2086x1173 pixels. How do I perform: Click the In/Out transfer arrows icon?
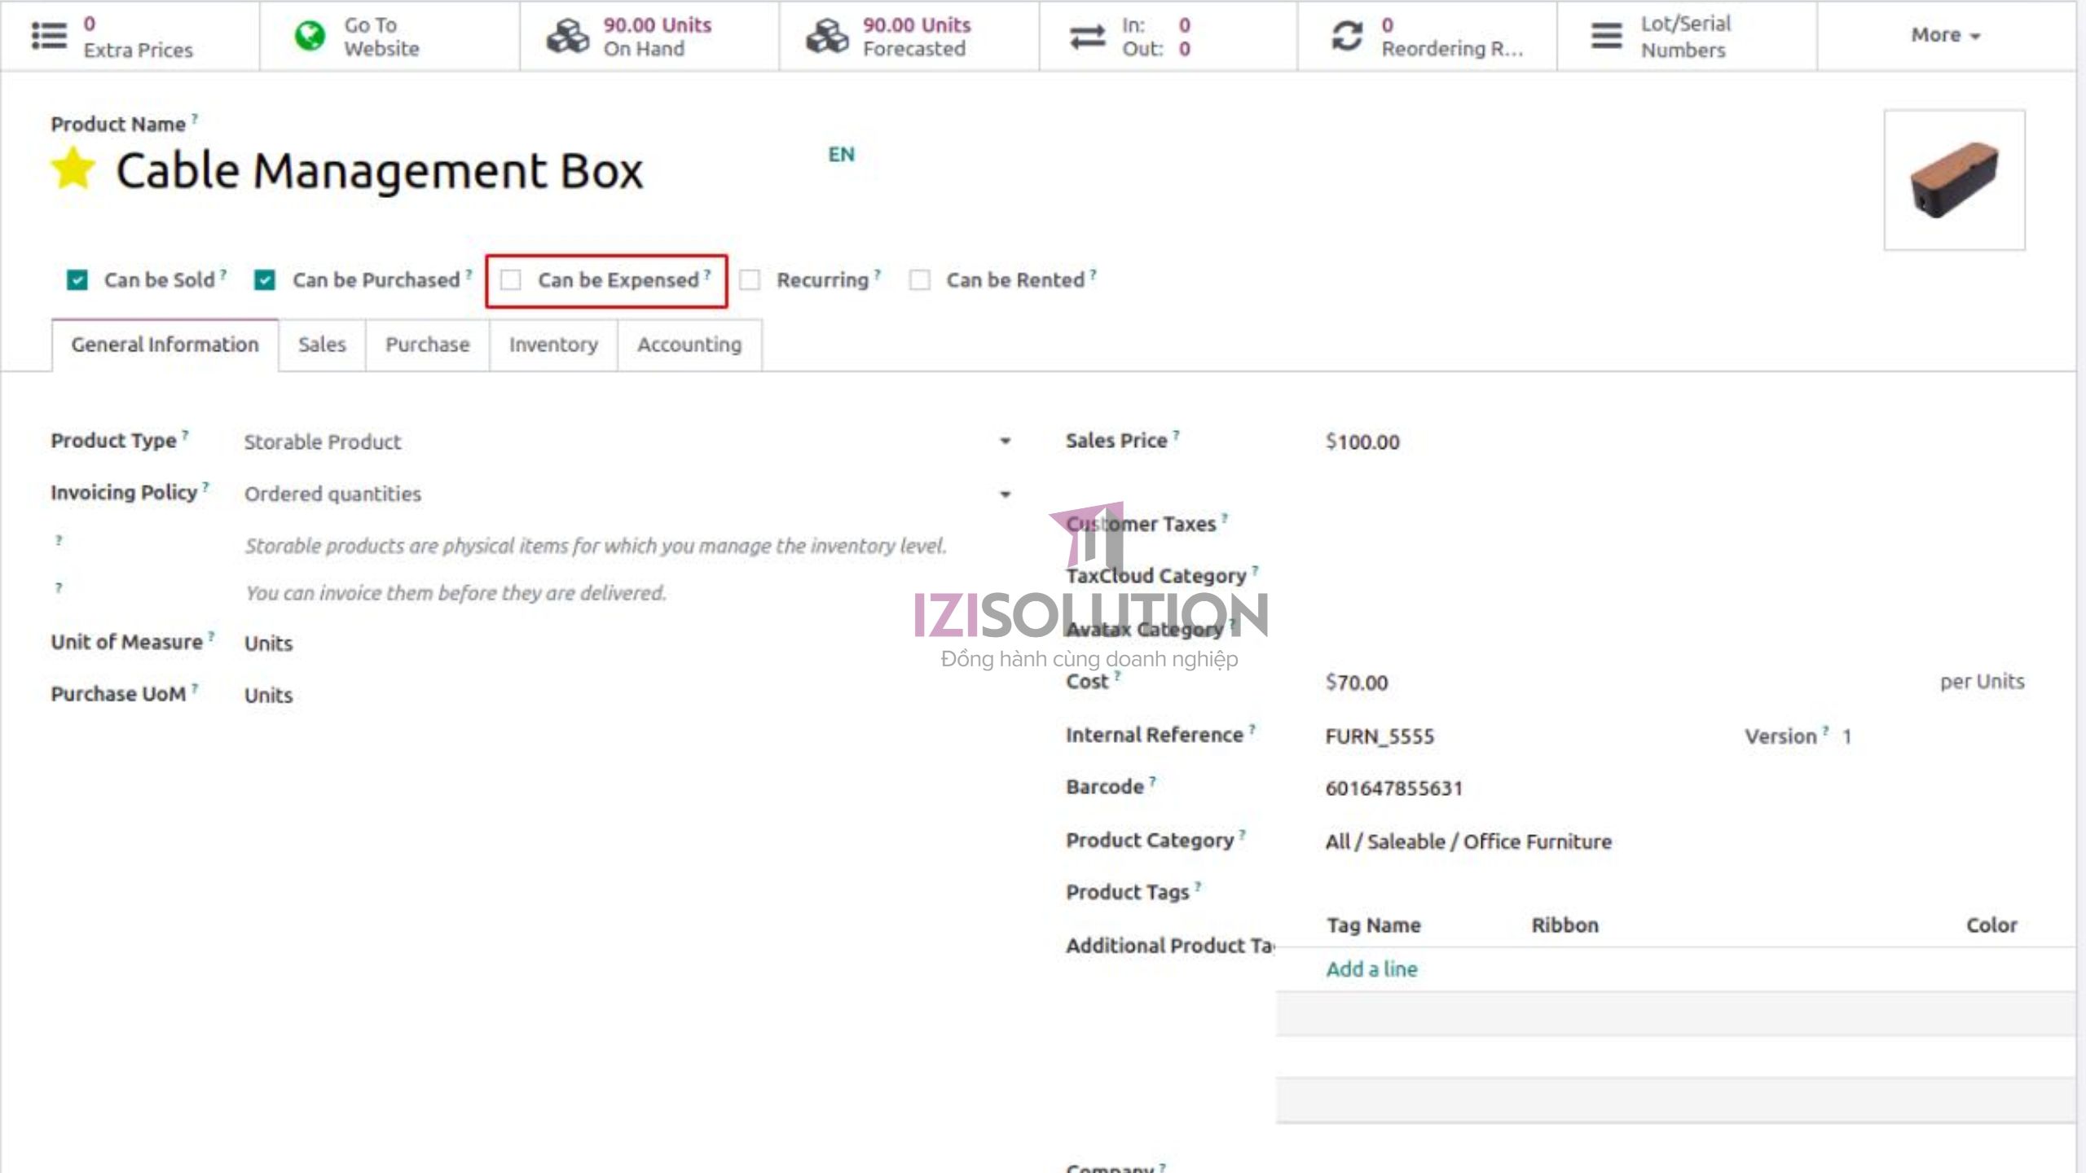click(x=1088, y=36)
